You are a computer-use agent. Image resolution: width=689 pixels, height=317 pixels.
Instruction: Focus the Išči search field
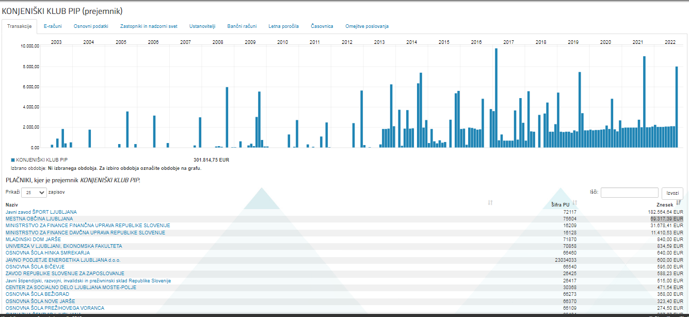(630, 193)
